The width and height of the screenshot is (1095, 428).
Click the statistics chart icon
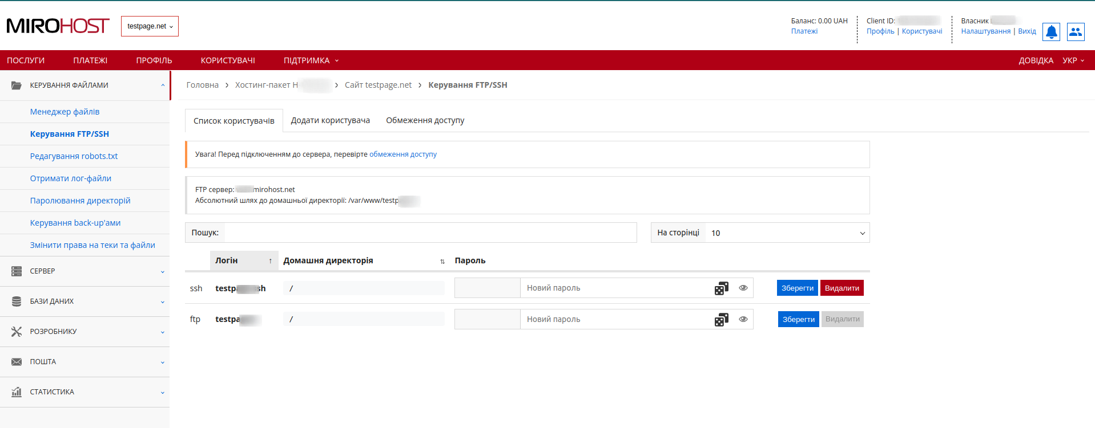(x=17, y=392)
